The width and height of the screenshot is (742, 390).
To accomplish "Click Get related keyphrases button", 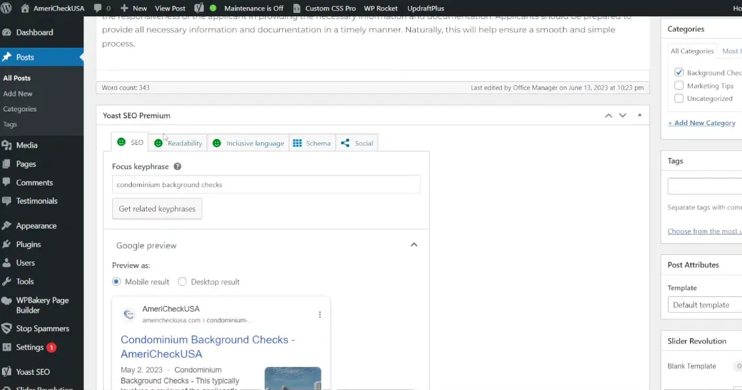I will [x=157, y=208].
